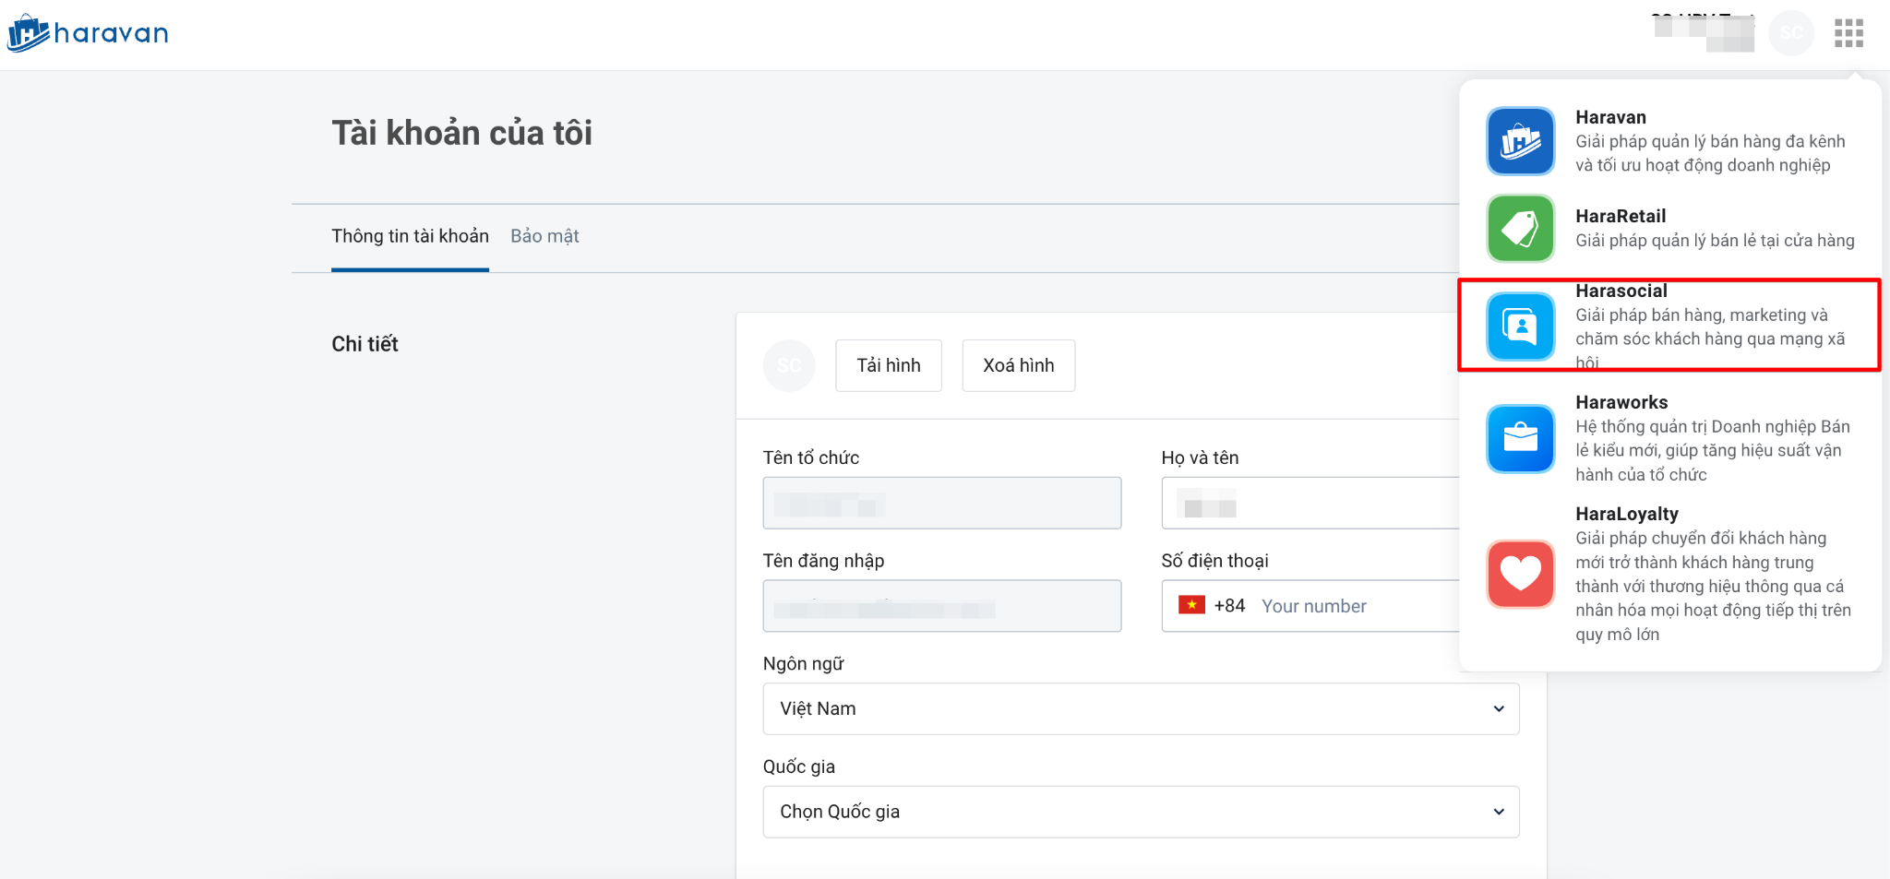Viewport: 1890px width, 879px height.
Task: Open the app switcher grid icon
Action: click(x=1848, y=33)
